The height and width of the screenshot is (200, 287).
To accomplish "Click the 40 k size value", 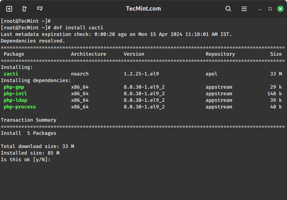I will (276, 107).
